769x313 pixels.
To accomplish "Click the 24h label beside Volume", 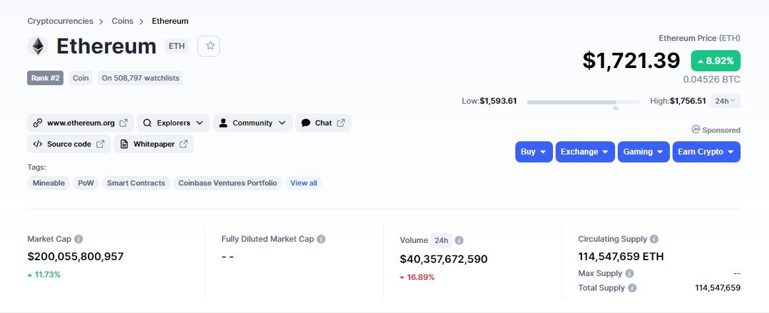I will tap(441, 240).
